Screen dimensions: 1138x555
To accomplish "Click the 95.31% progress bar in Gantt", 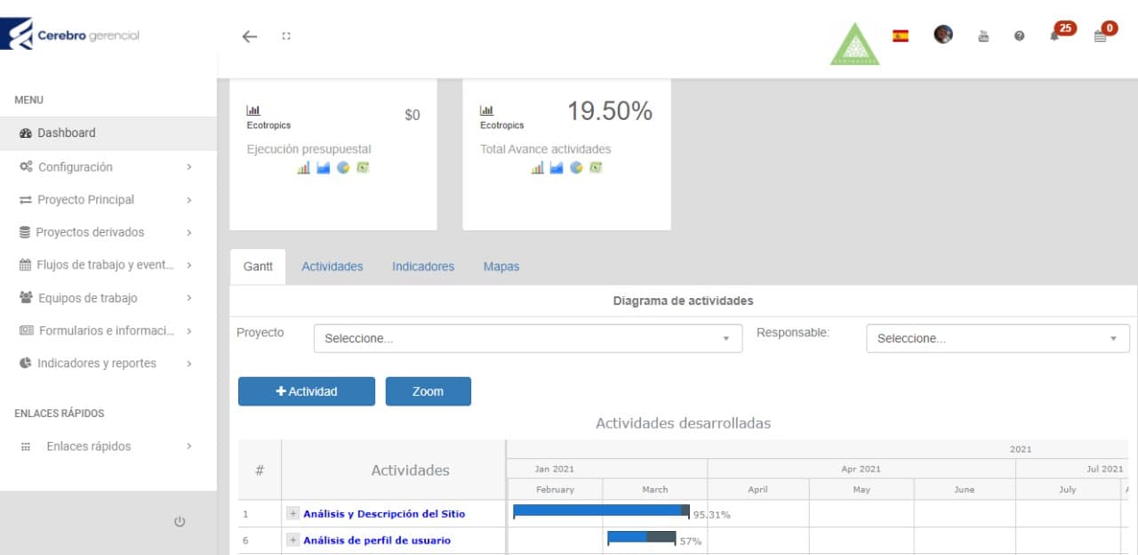I will (x=600, y=511).
